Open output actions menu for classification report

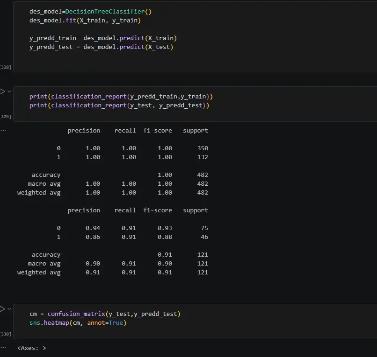pyautogui.click(x=3, y=130)
